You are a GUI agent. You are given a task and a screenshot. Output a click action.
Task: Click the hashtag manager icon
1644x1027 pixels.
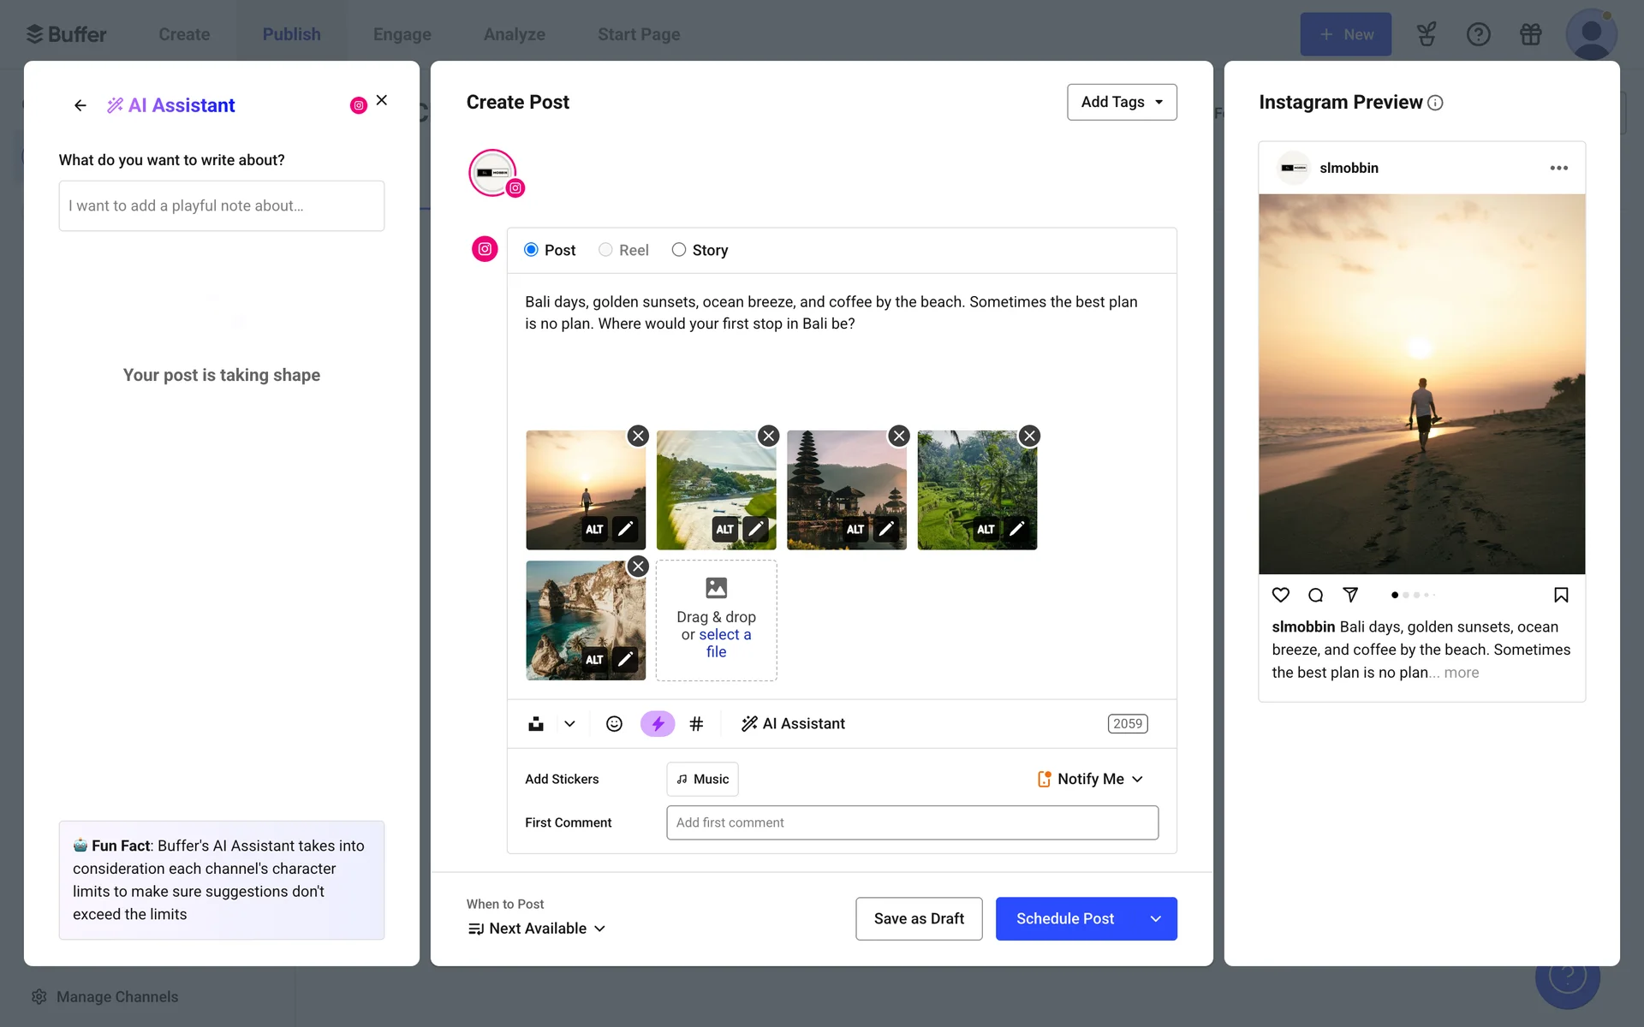point(696,724)
